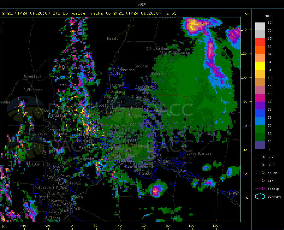Screen dimensions: 284x230
Task: Click the 'Ugarteche' place label
Action: pos(85,159)
